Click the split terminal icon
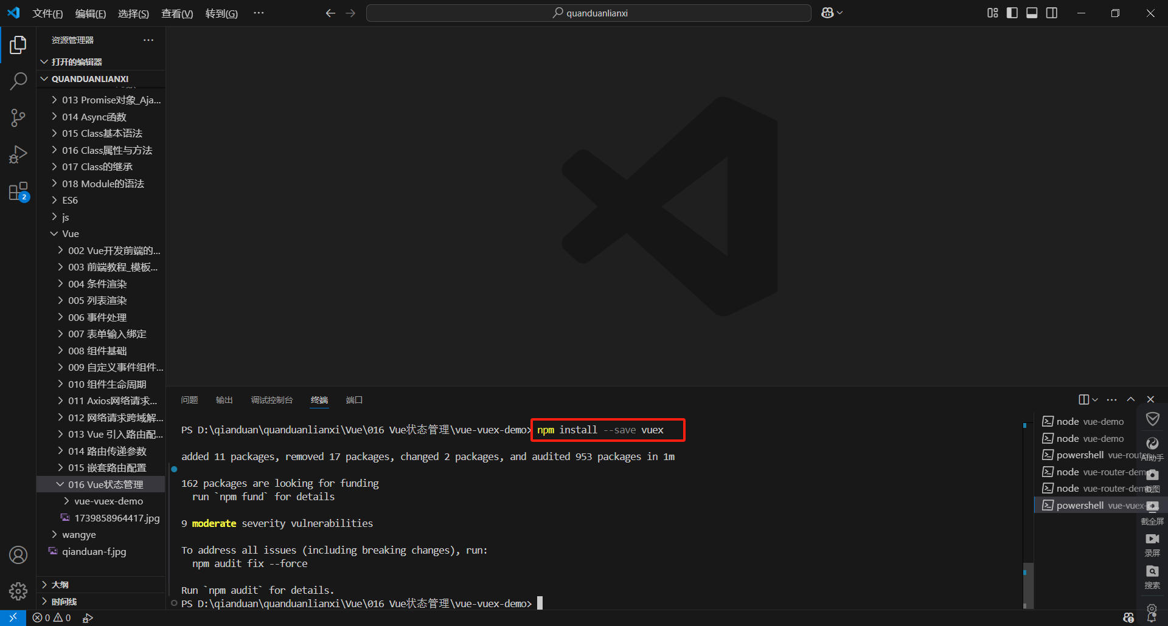1168x626 pixels. point(1083,399)
